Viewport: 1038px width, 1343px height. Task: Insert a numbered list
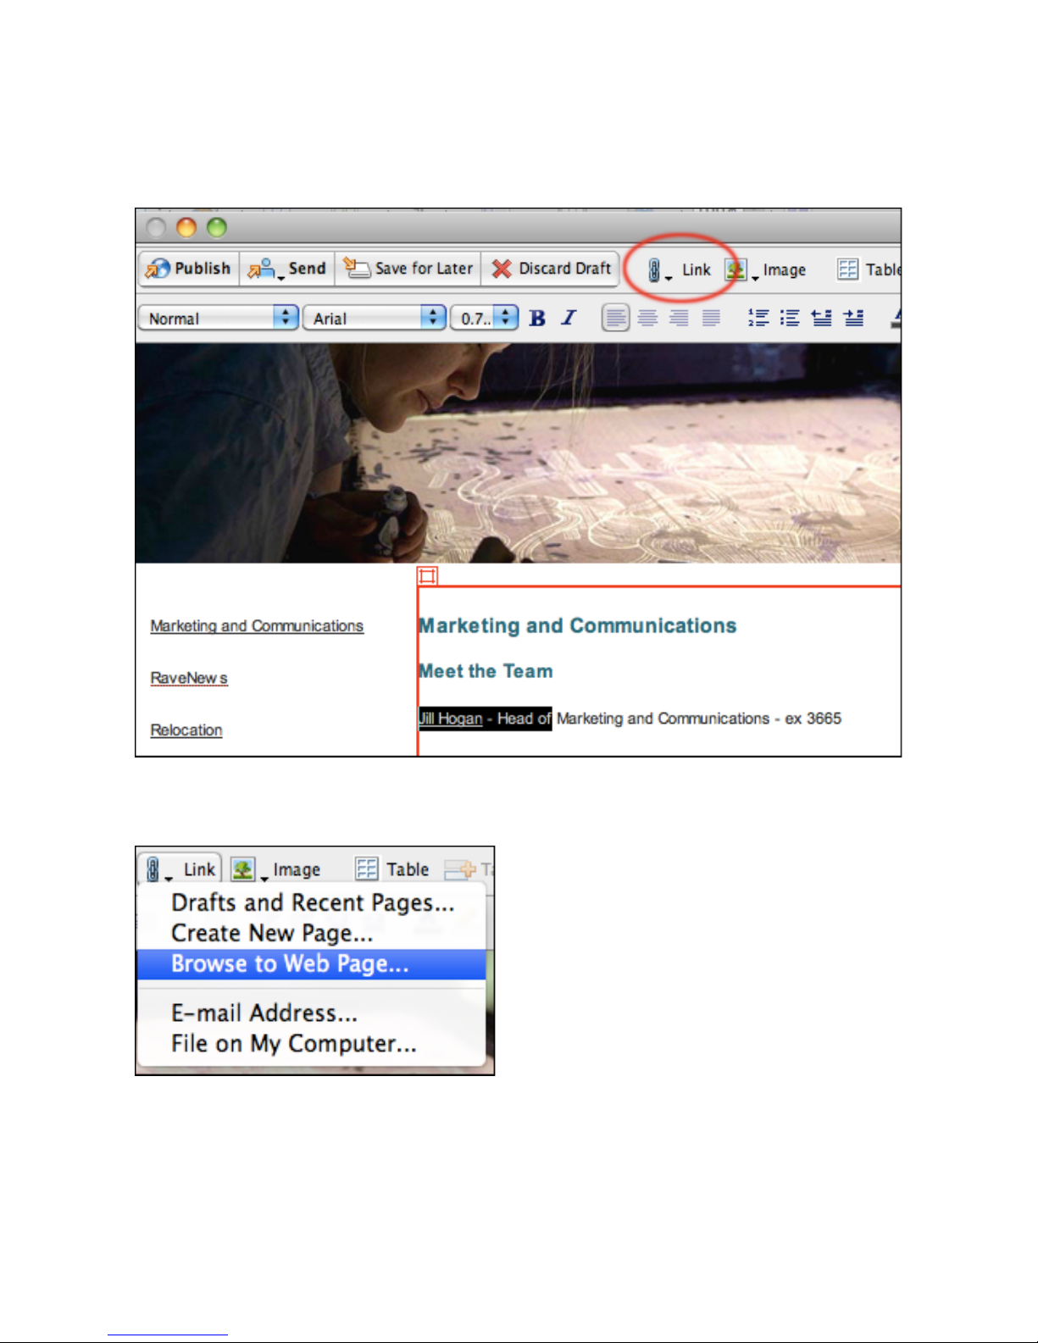(x=758, y=318)
